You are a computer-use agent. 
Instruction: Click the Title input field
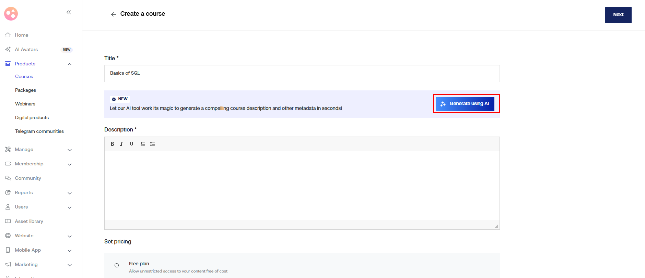pyautogui.click(x=302, y=73)
